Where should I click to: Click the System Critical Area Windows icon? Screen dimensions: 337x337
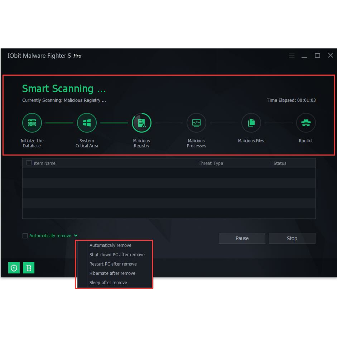87,123
